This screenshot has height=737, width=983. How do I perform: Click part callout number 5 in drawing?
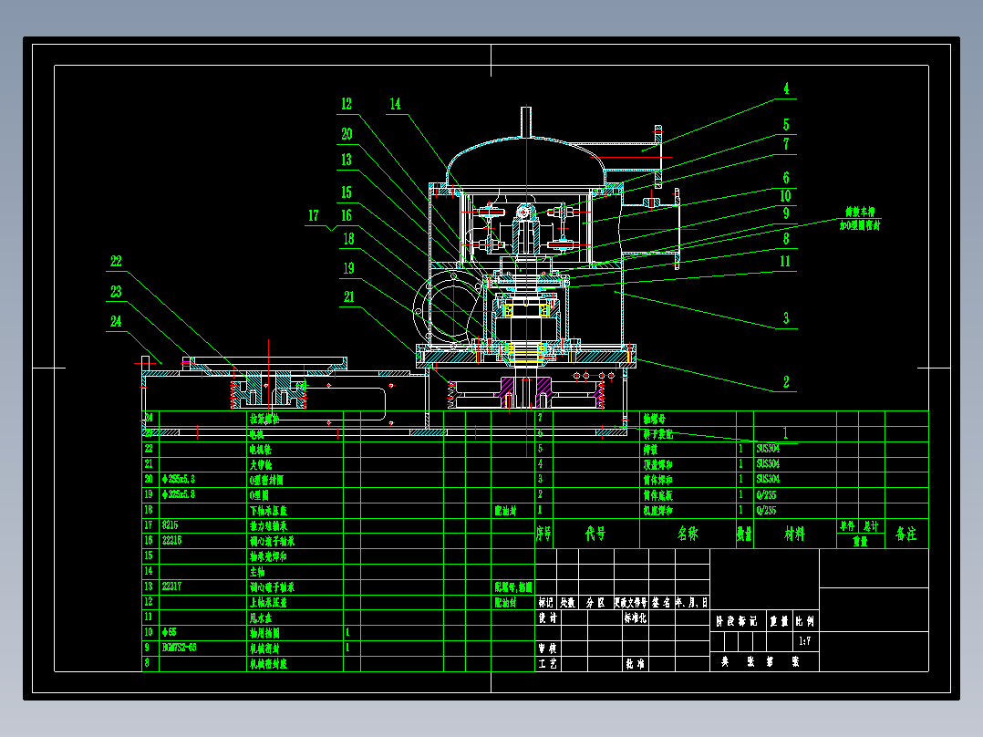coord(786,125)
